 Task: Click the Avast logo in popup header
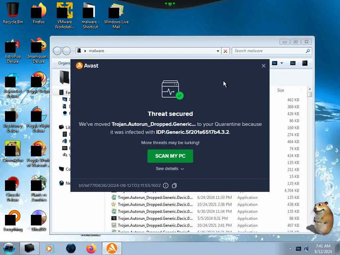tap(87, 65)
